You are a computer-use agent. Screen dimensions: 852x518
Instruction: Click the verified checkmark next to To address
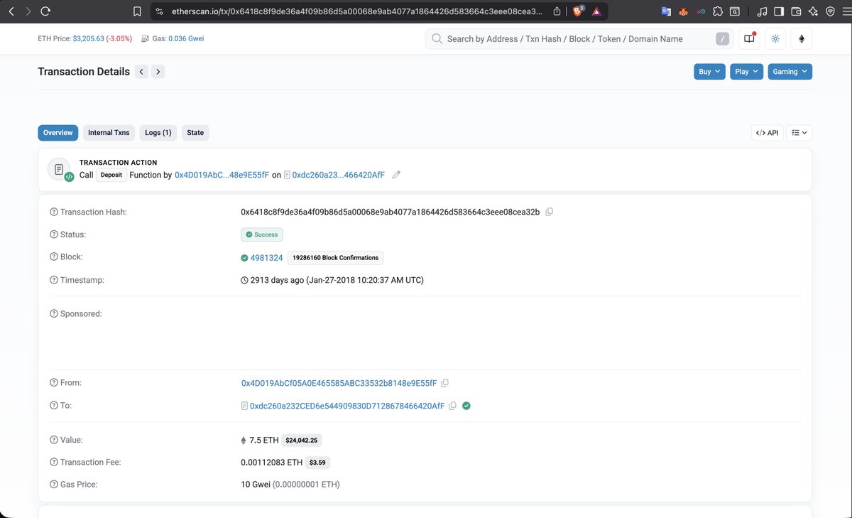click(x=466, y=406)
